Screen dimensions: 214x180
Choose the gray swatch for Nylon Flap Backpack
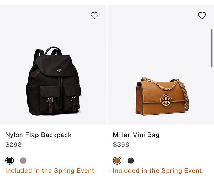click(x=23, y=160)
